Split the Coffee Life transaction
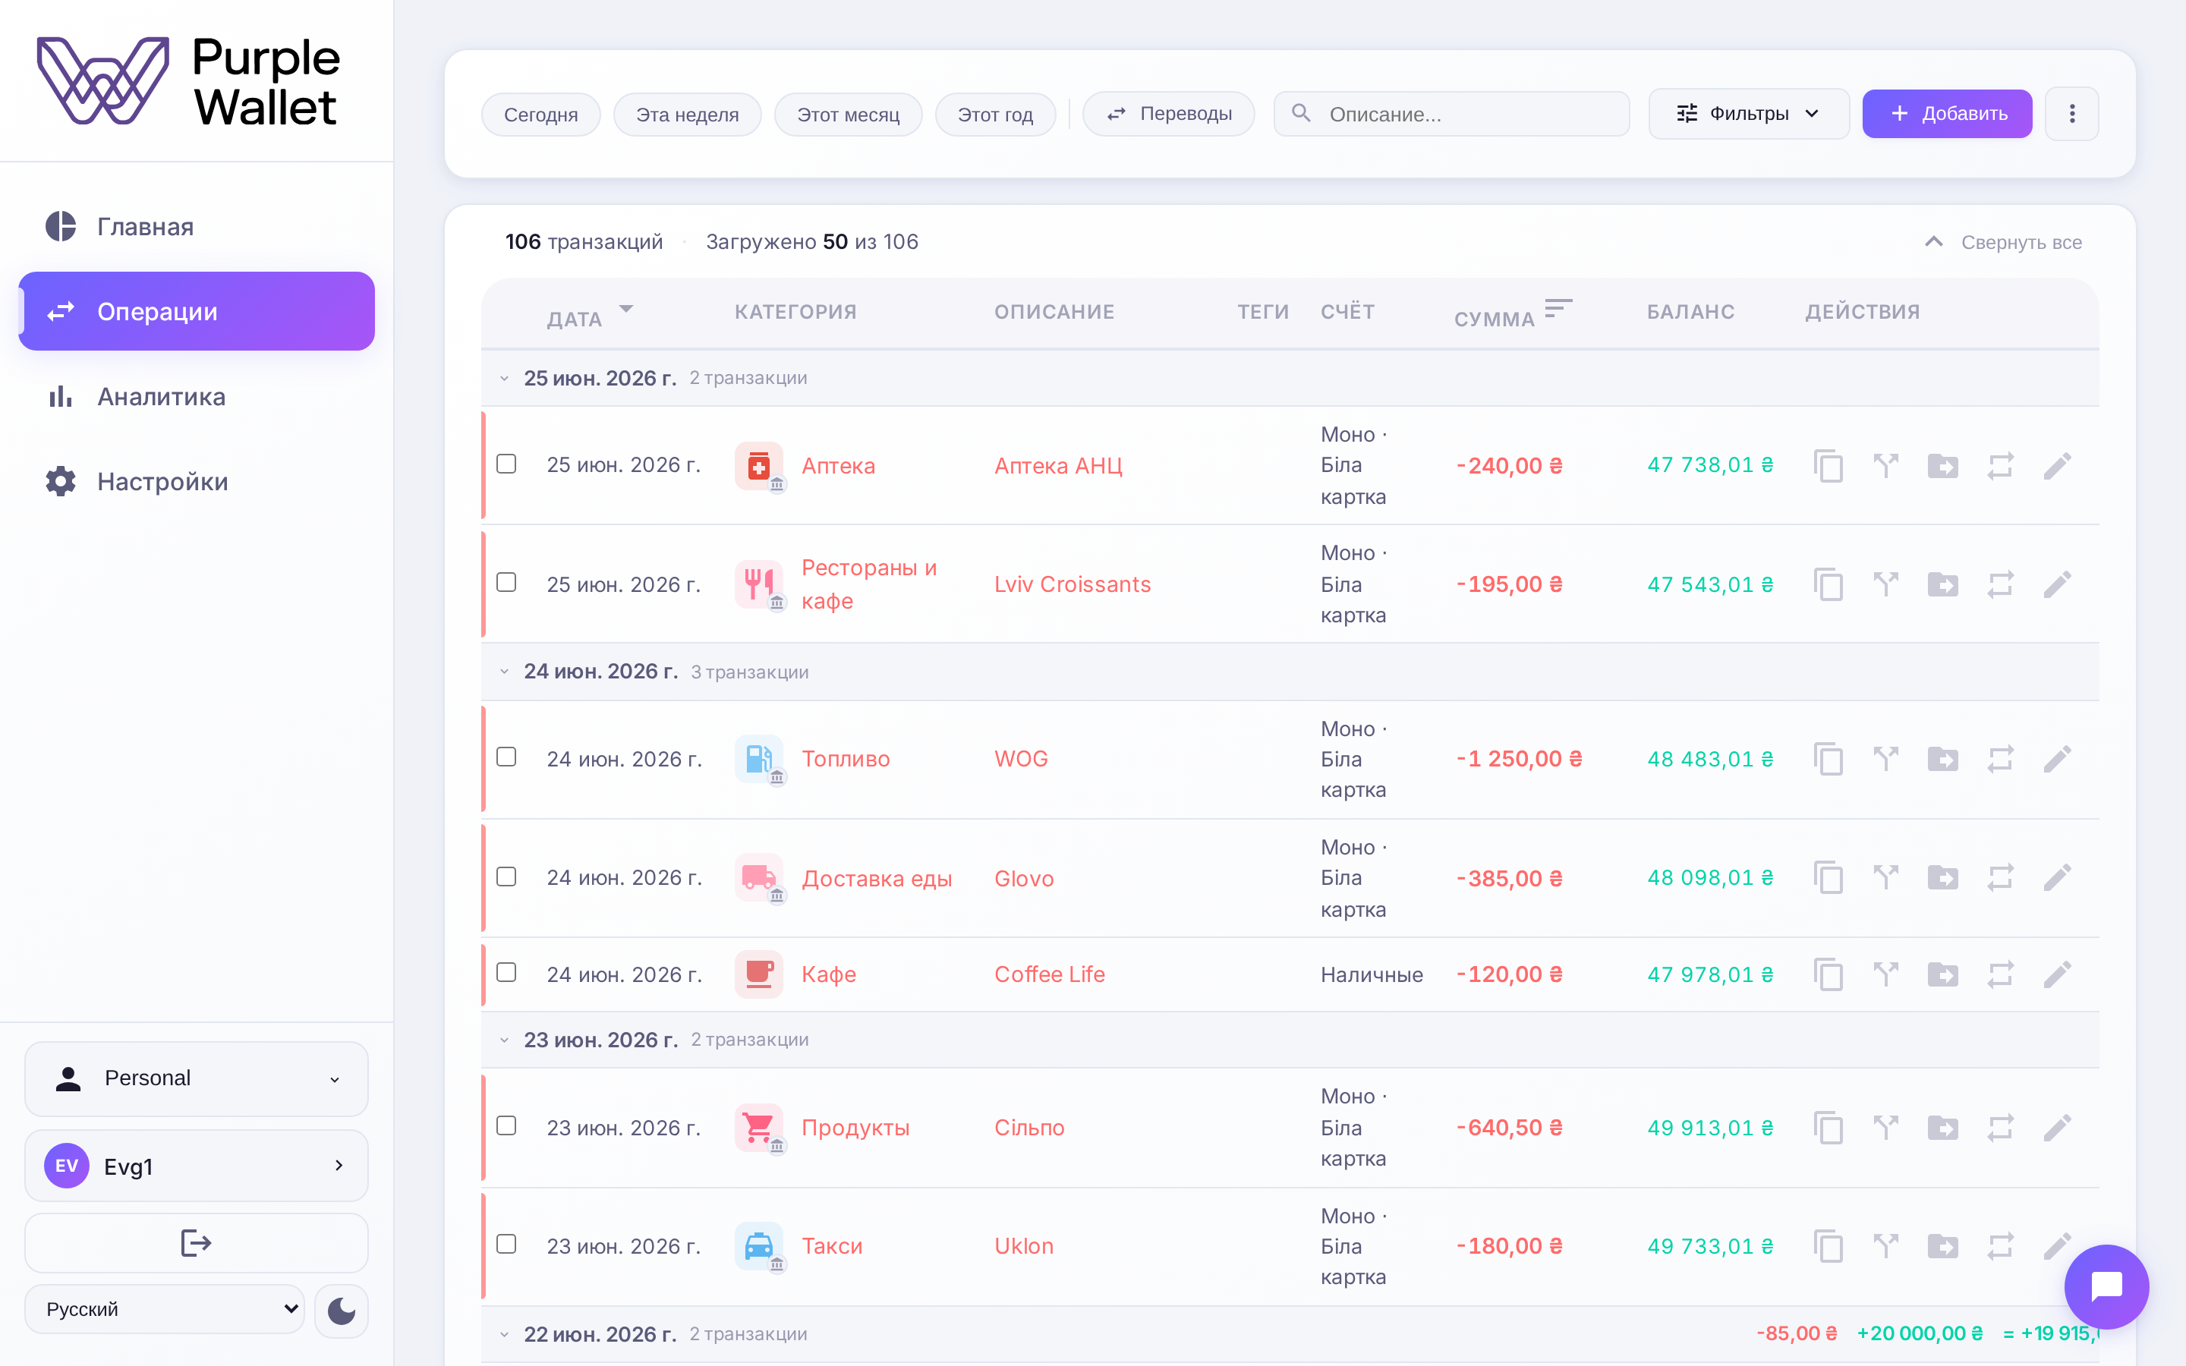Viewport: 2186px width, 1366px height. tap(1886, 974)
